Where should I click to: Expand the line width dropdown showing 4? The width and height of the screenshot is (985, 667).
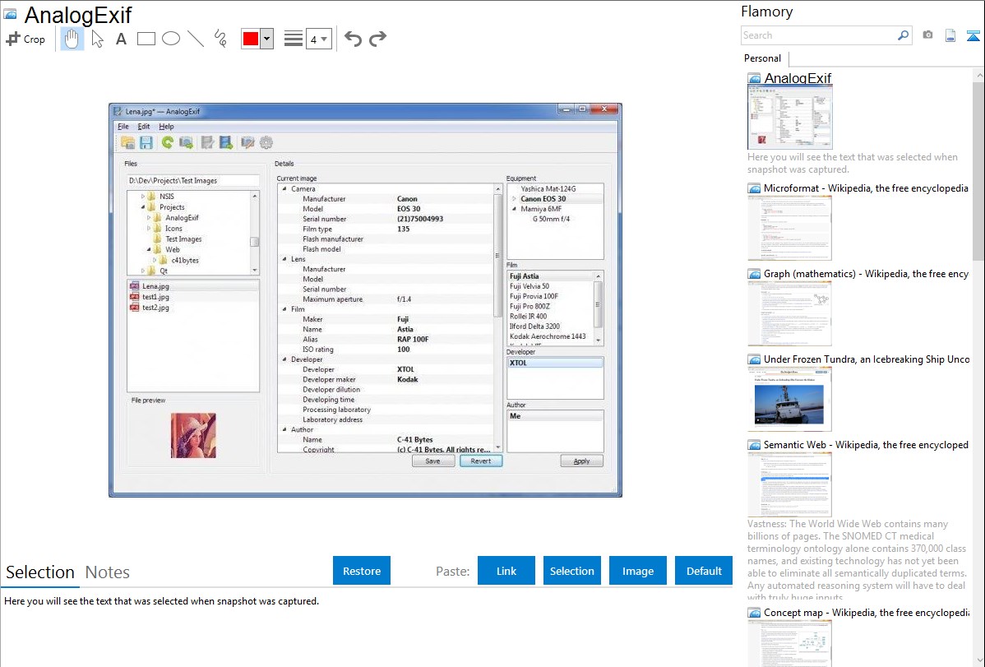tap(318, 39)
